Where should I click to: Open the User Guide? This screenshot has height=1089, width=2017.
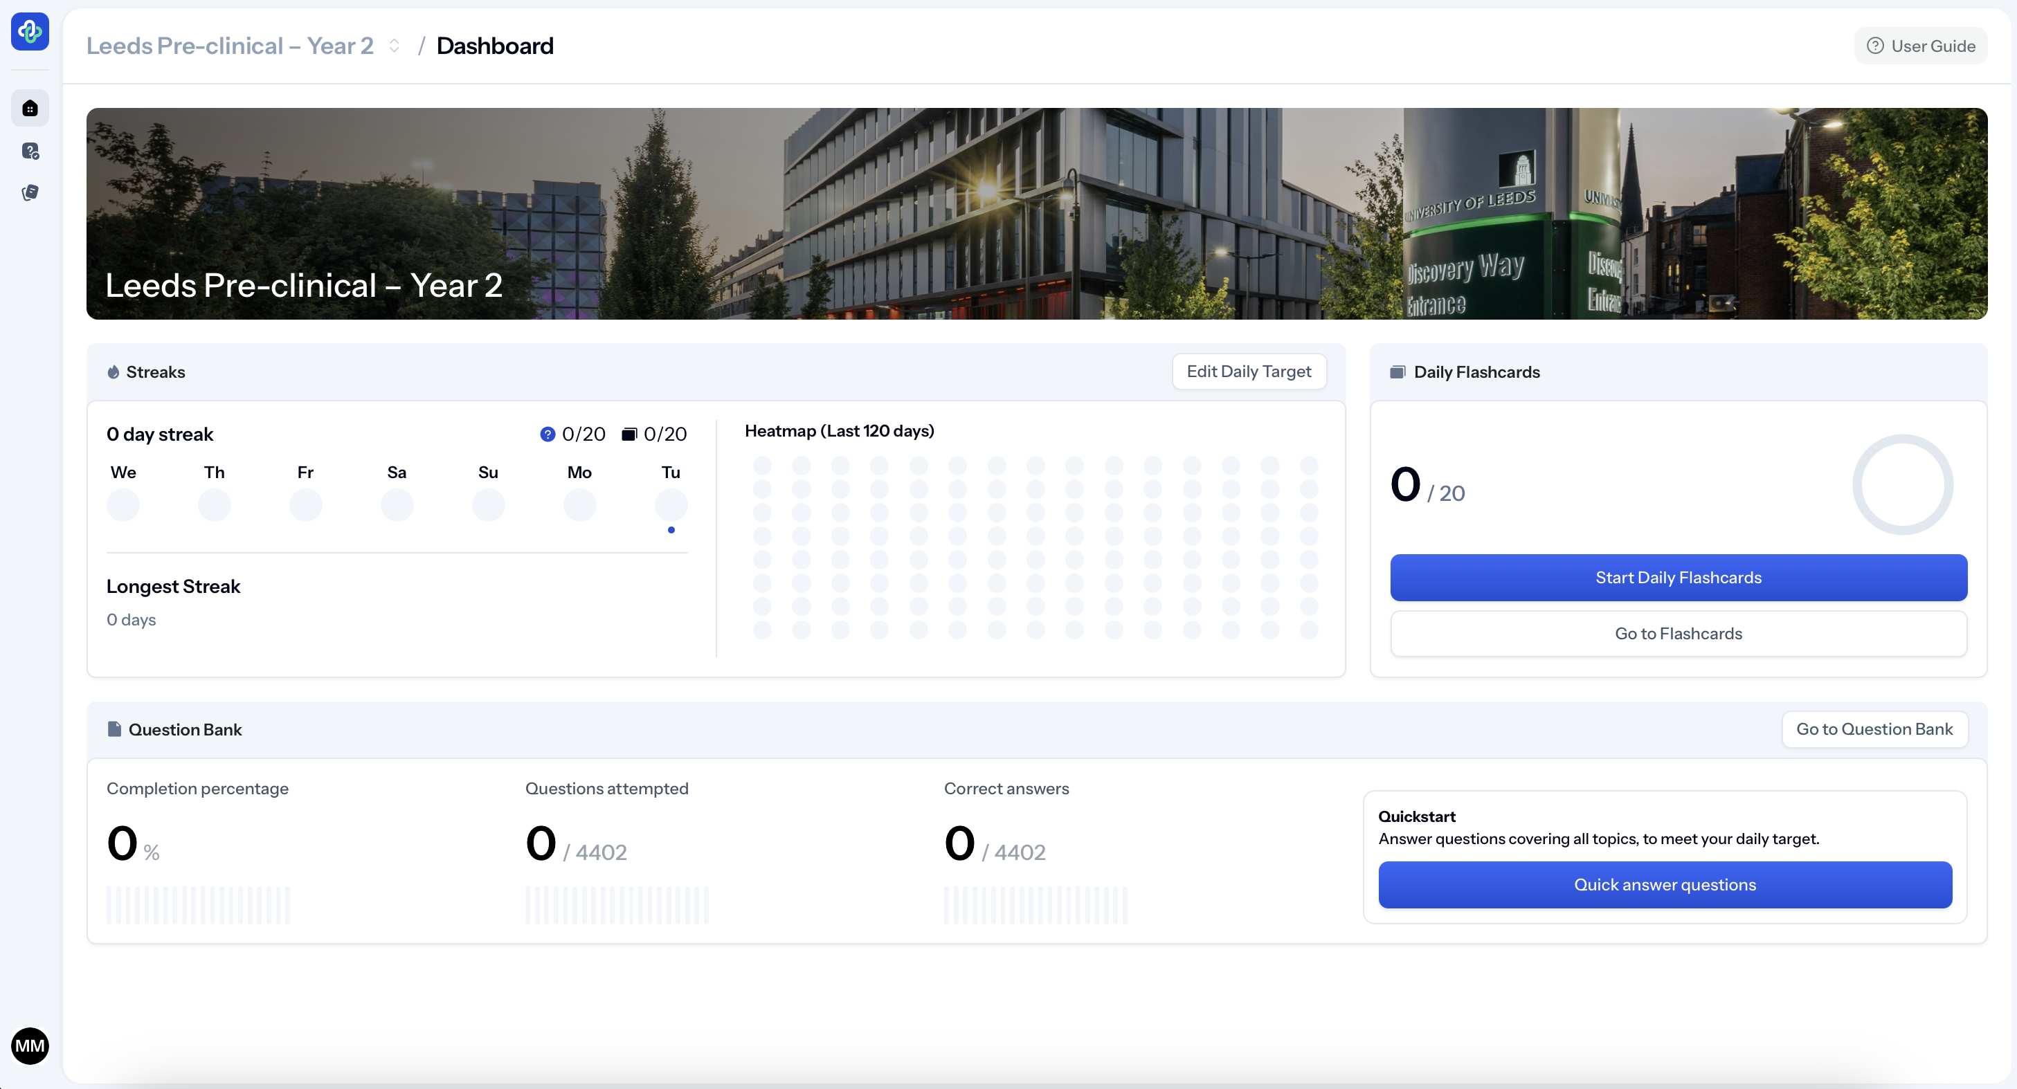pos(1920,46)
